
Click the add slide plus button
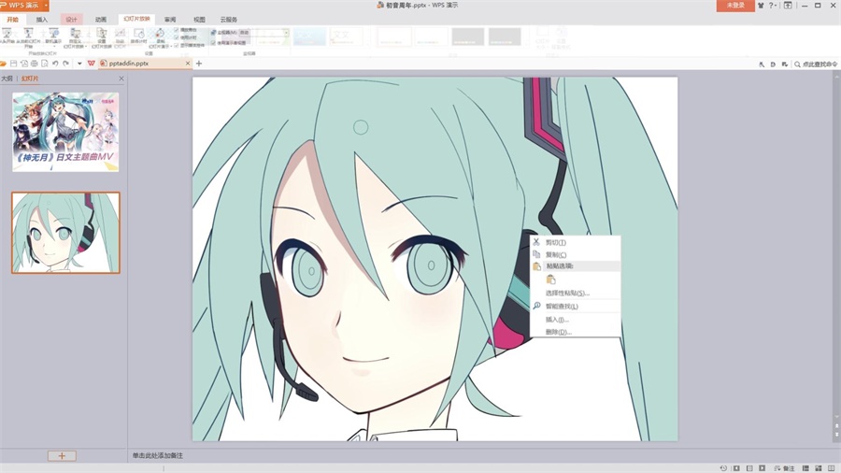pyautogui.click(x=62, y=456)
